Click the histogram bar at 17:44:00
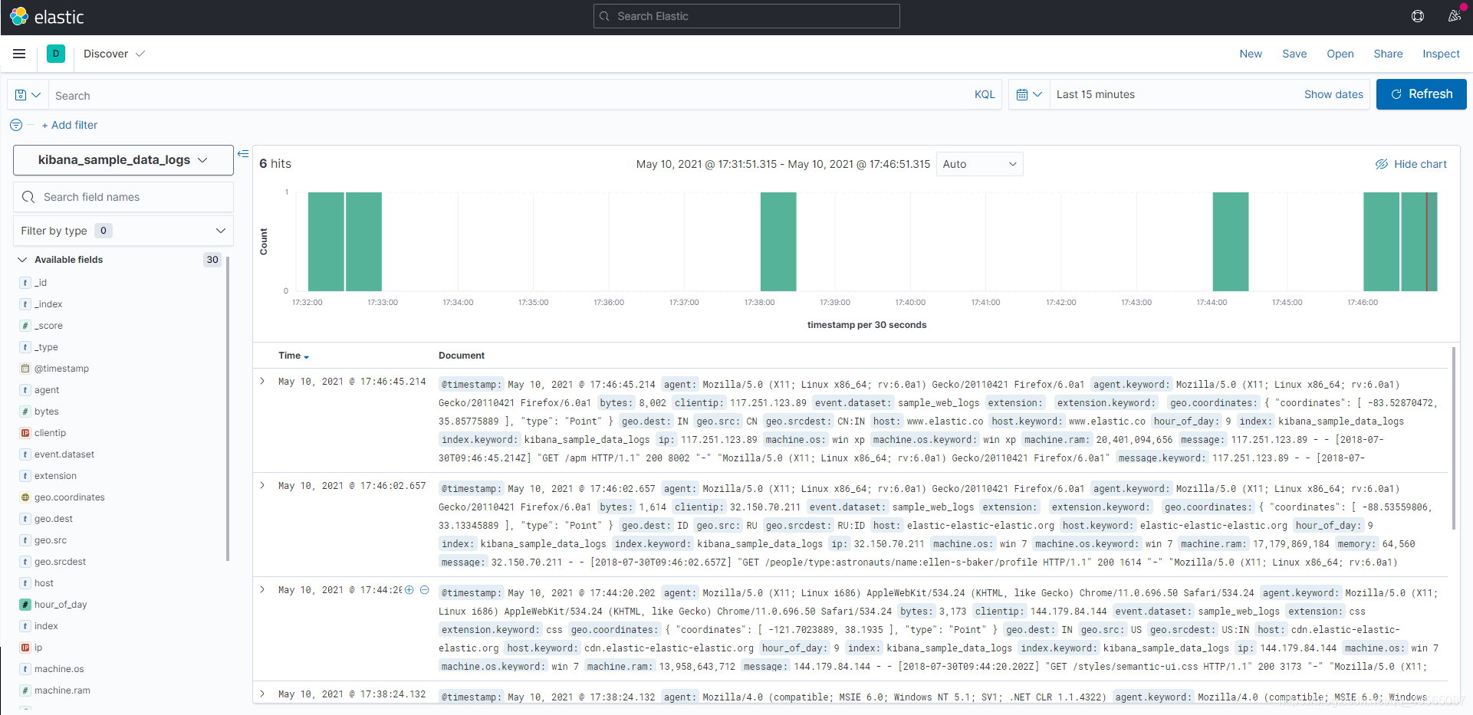 1231,241
